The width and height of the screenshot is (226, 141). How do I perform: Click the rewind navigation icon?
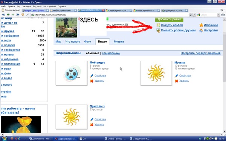(x=3, y=15)
